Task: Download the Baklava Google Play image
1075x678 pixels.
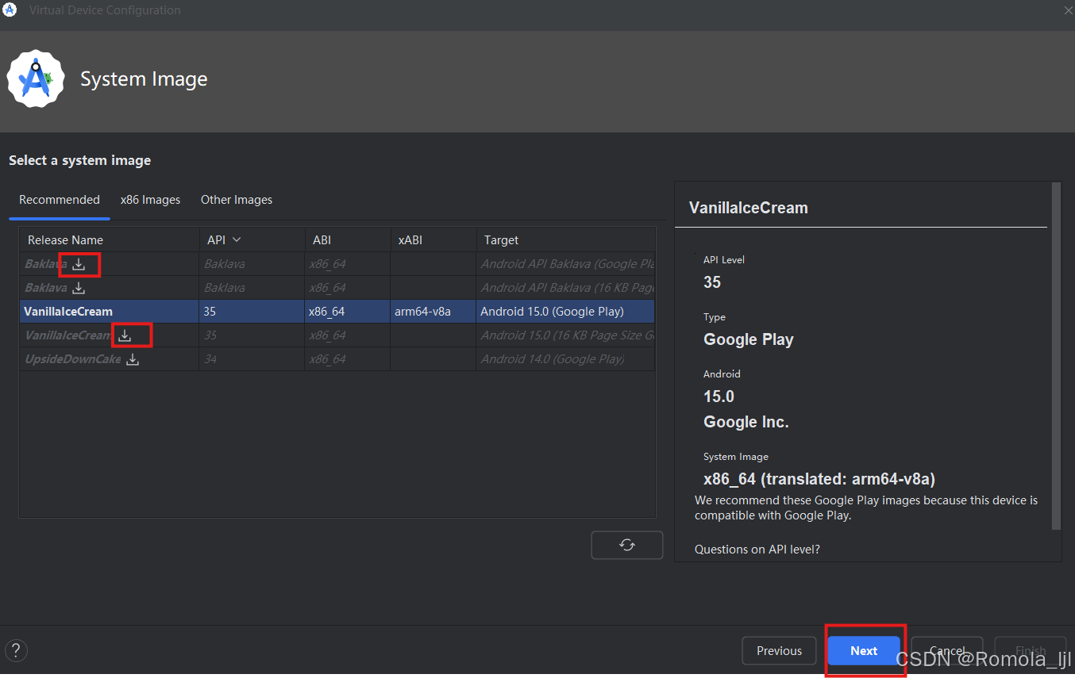Action: [x=79, y=264]
